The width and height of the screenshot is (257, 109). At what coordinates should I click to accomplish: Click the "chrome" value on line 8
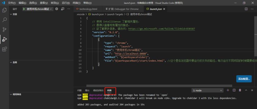point(121,43)
